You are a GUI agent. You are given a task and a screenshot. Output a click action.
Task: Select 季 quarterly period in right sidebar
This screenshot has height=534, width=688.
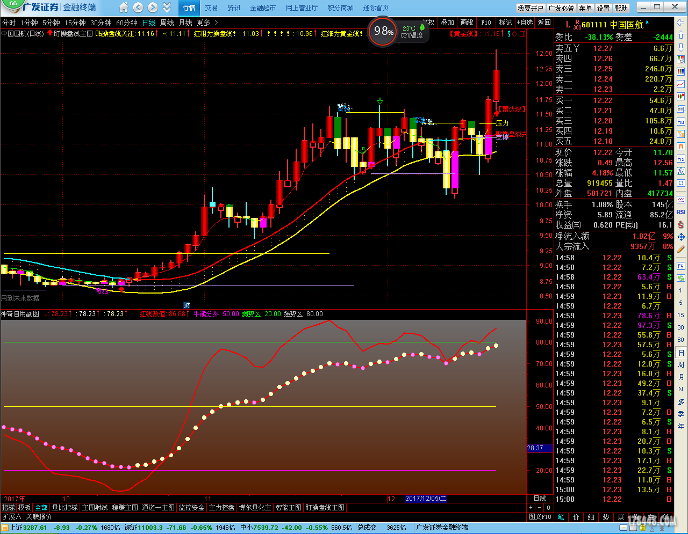click(x=681, y=414)
